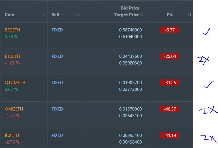Select the -41.19 profit badge
This screenshot has height=148, width=218.
170,135
